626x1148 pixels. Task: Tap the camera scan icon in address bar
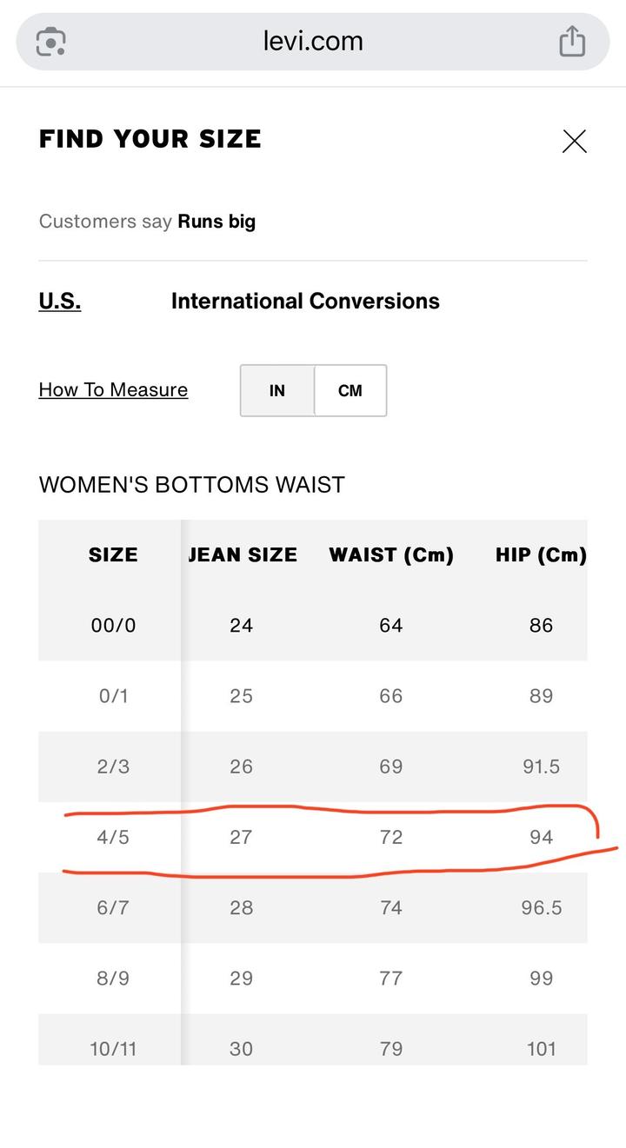tap(51, 41)
